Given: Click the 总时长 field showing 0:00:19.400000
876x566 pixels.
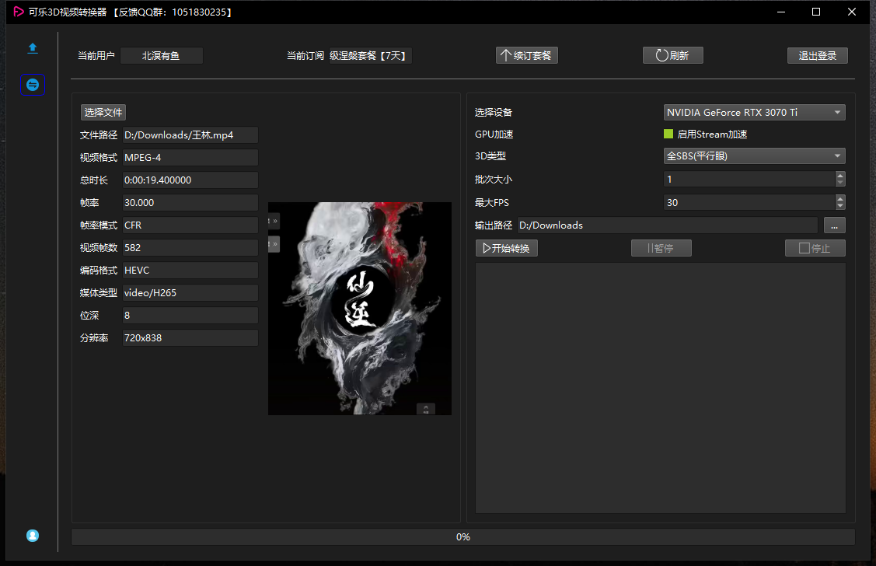Looking at the screenshot, I should pos(190,180).
